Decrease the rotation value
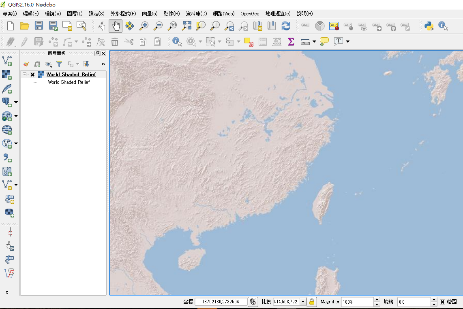This screenshot has height=309, width=463. (434, 304)
